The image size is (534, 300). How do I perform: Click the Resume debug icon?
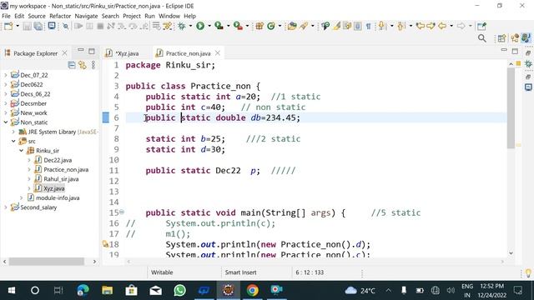[78, 26]
